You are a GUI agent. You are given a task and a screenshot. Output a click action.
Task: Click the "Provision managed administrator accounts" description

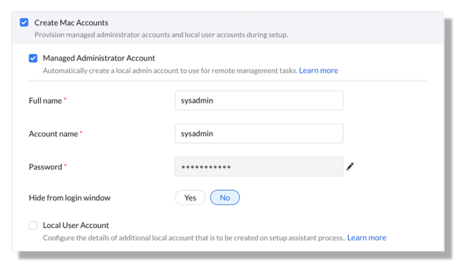[161, 34]
